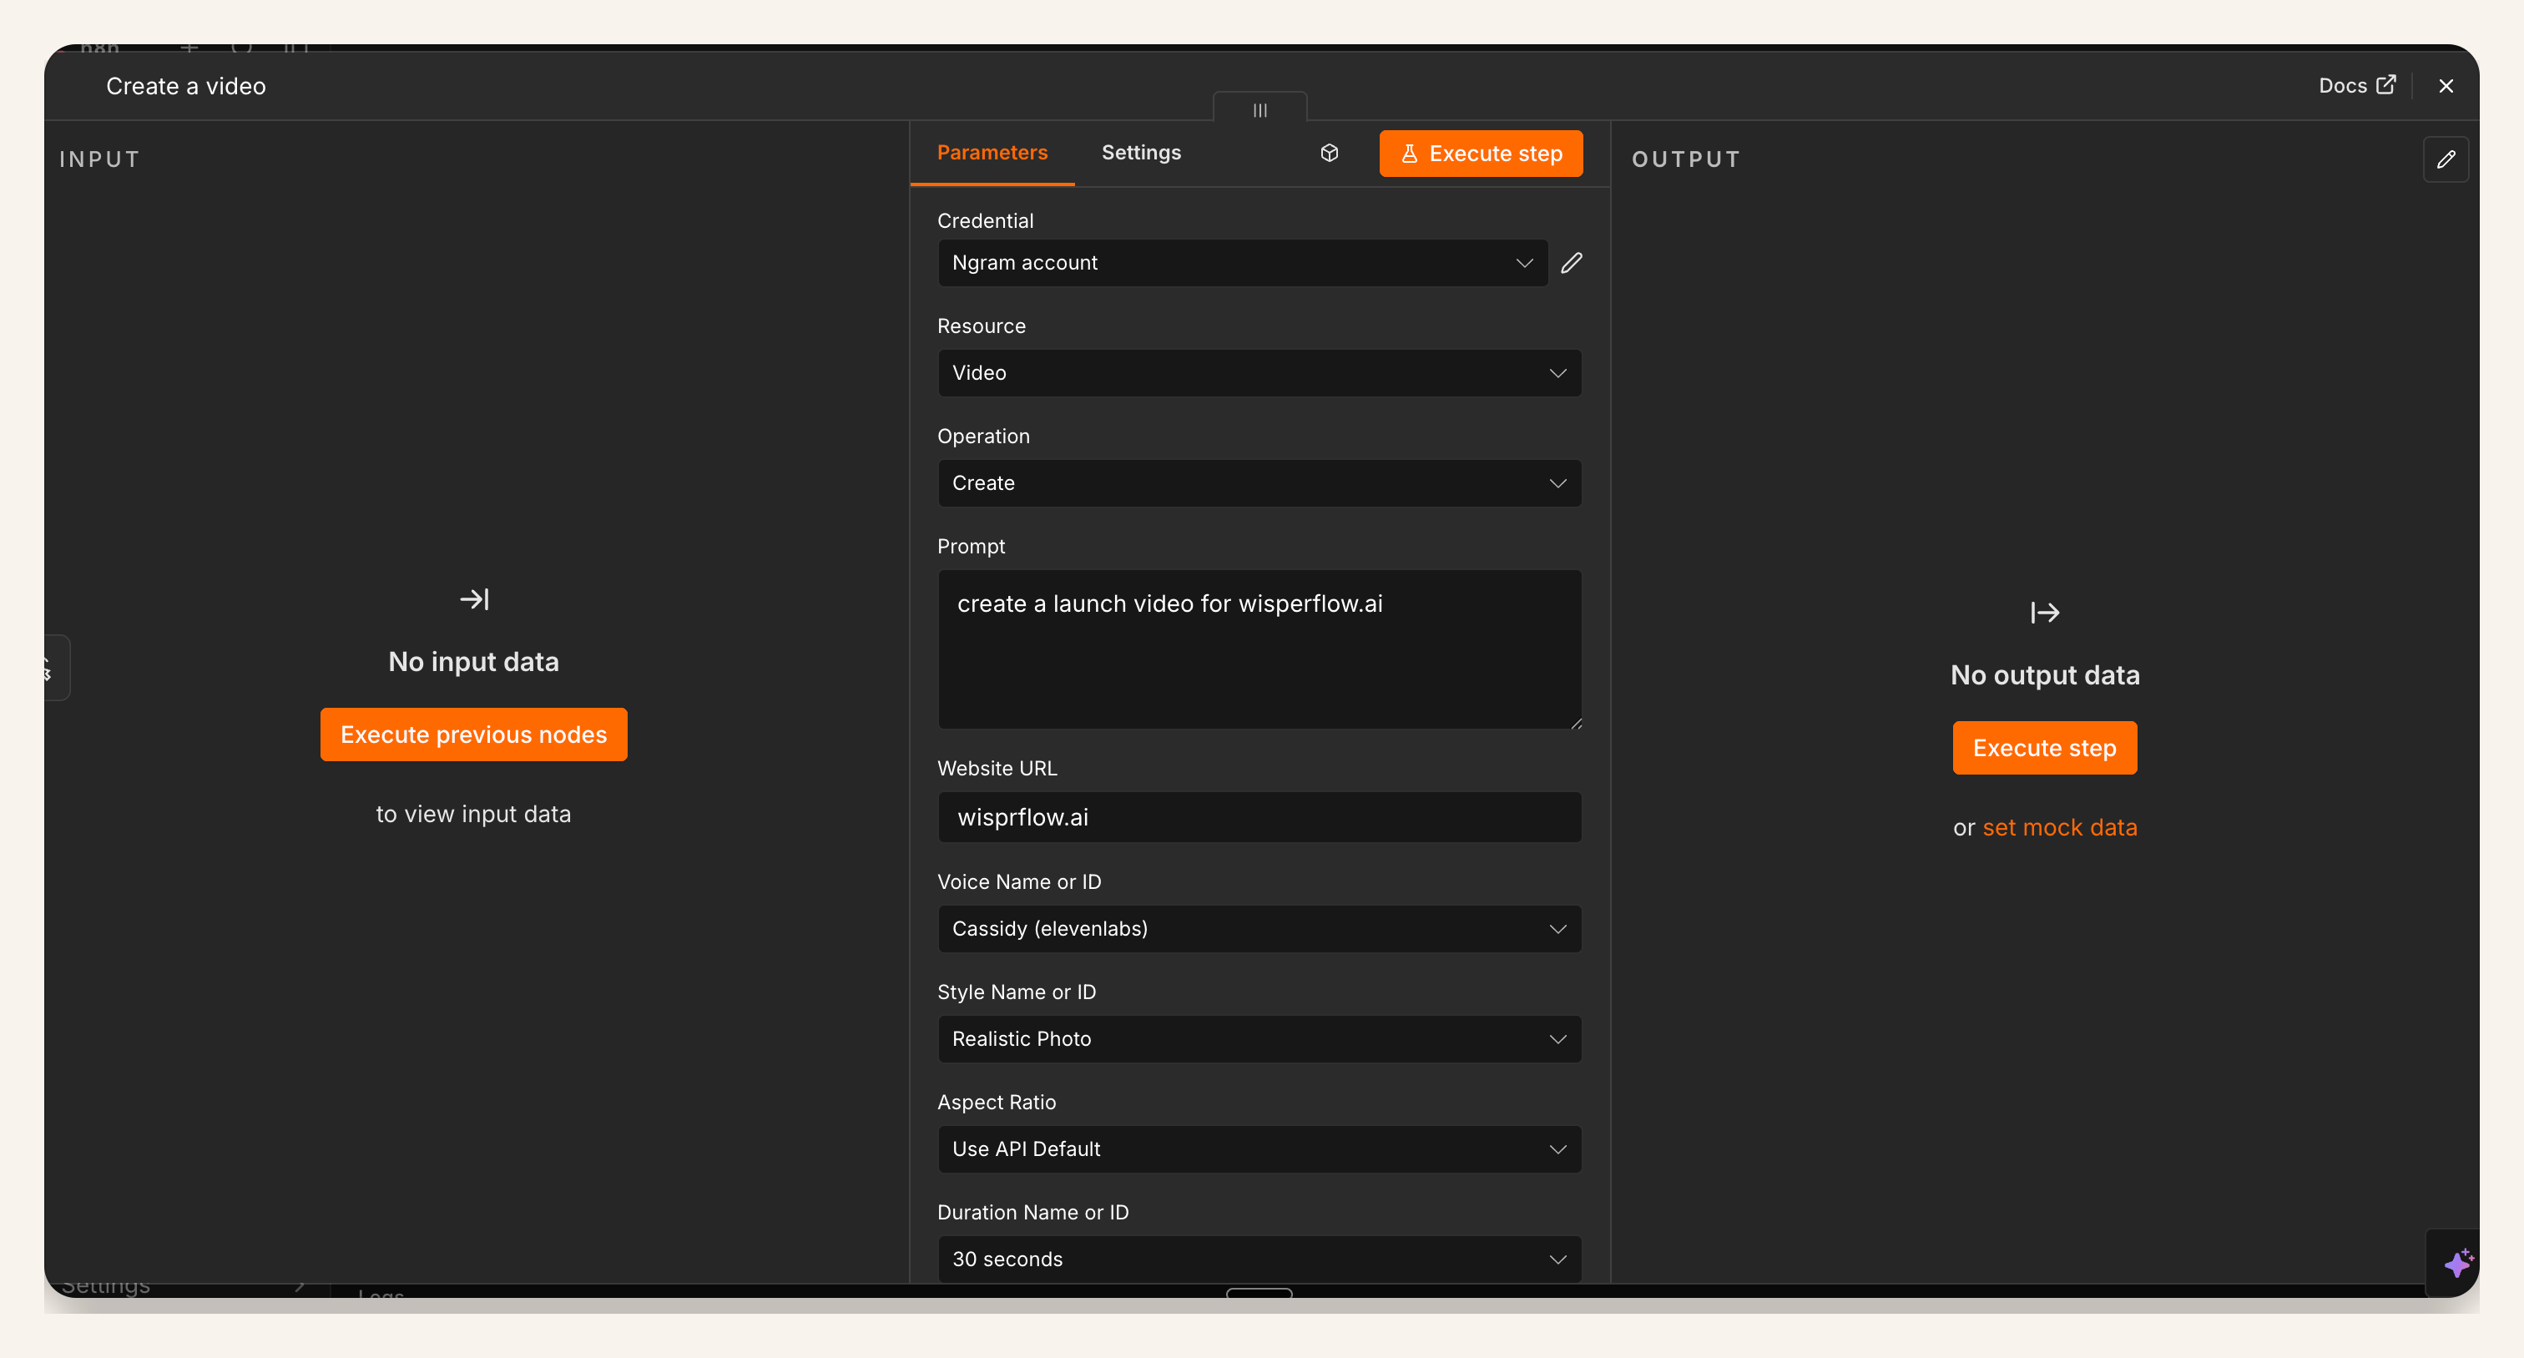Click the No input data message
Image resolution: width=2524 pixels, height=1358 pixels.
(473, 661)
